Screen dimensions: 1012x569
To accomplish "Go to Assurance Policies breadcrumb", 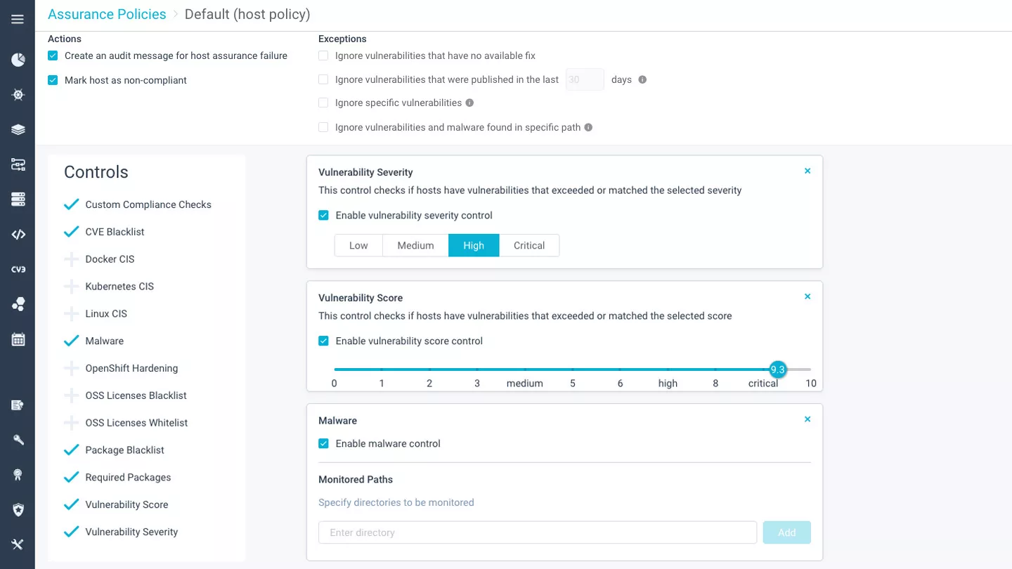I will click(107, 14).
